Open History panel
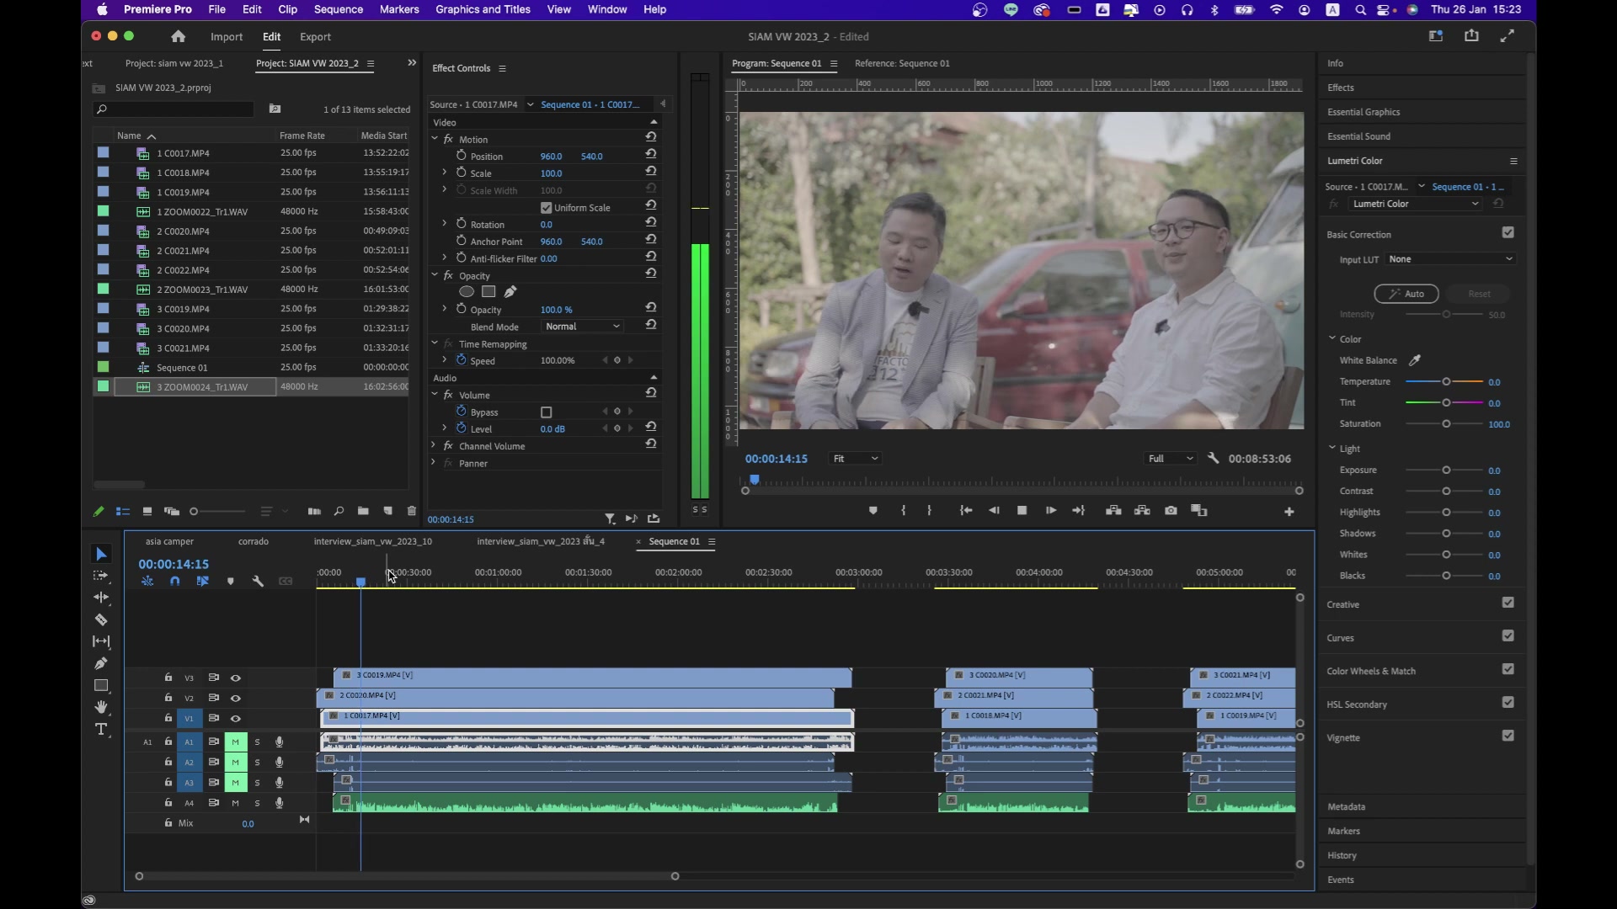Viewport: 1617px width, 909px height. (x=1342, y=855)
